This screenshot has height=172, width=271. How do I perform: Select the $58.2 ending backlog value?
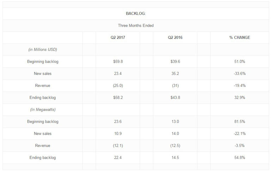118,98
